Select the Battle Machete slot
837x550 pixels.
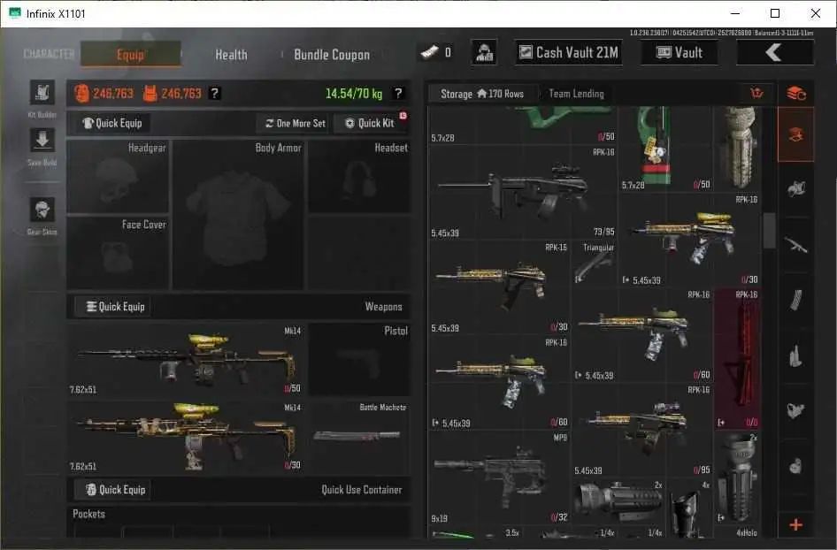click(359, 436)
